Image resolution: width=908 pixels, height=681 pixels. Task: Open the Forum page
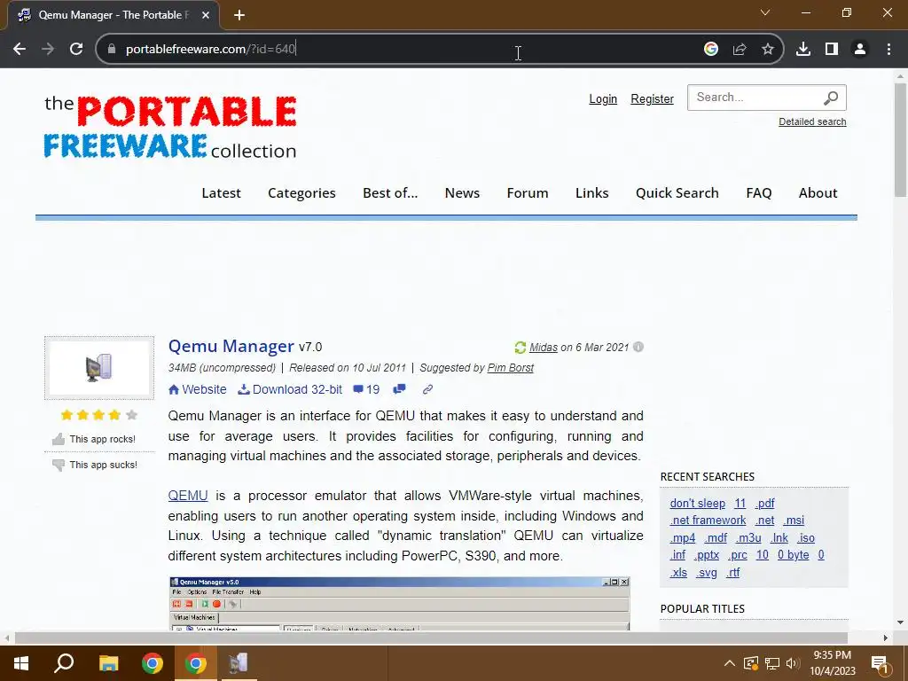[528, 192]
